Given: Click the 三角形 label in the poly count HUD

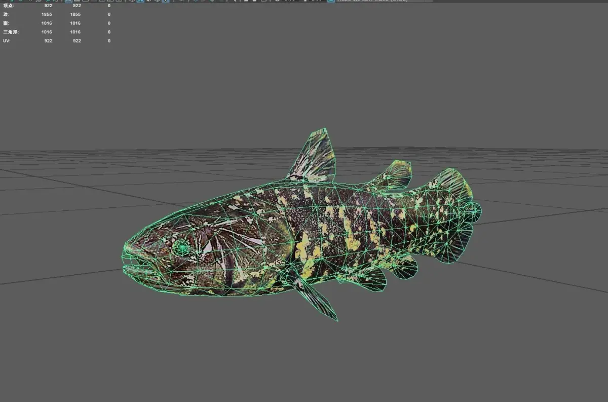Looking at the screenshot, I should pos(11,32).
